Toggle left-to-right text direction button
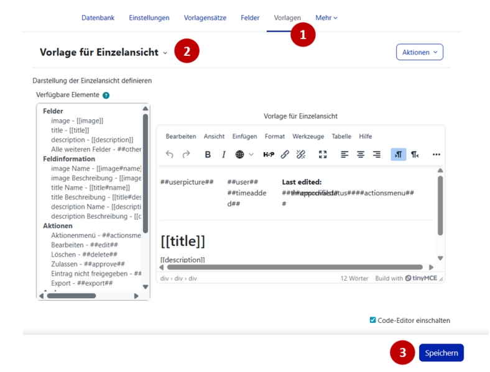This screenshot has width=490, height=372. pos(398,155)
